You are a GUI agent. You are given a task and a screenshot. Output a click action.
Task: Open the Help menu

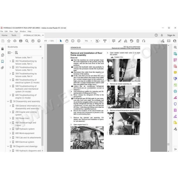(x=29, y=31)
